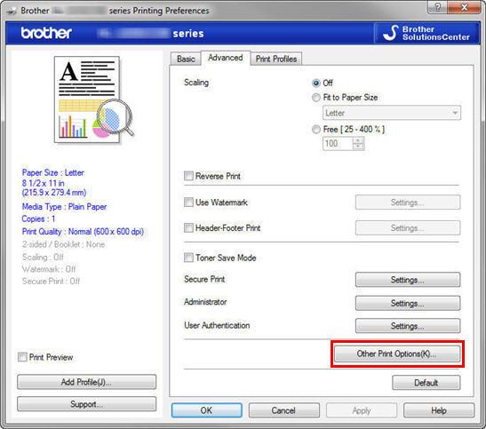
Task: Enable the Reverse Print checkbox
Action: pyautogui.click(x=188, y=176)
